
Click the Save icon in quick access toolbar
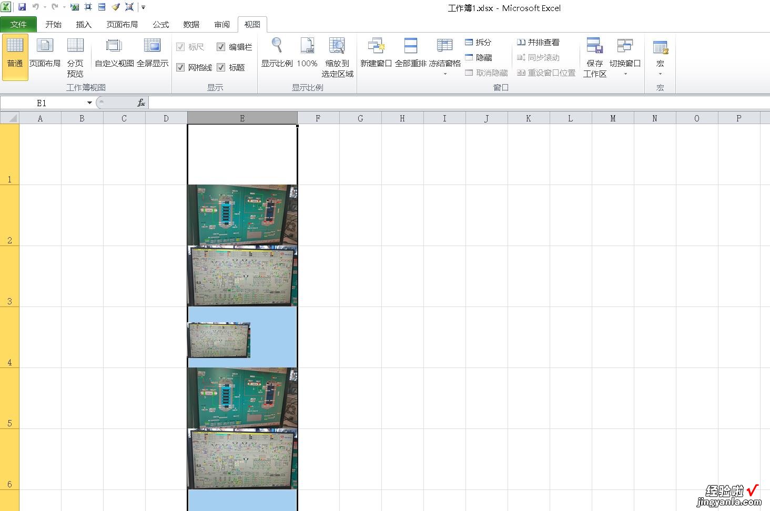pos(22,7)
